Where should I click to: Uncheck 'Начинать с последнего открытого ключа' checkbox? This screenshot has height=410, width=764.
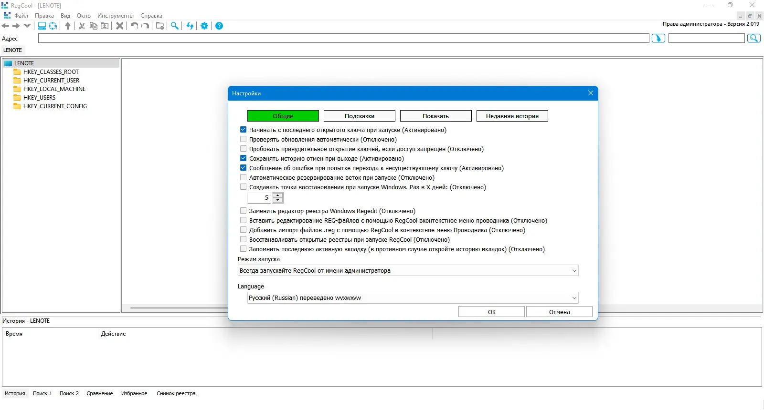point(244,130)
